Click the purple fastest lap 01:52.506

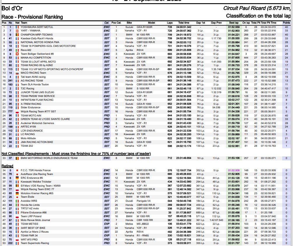pyautogui.click(x=234, y=170)
